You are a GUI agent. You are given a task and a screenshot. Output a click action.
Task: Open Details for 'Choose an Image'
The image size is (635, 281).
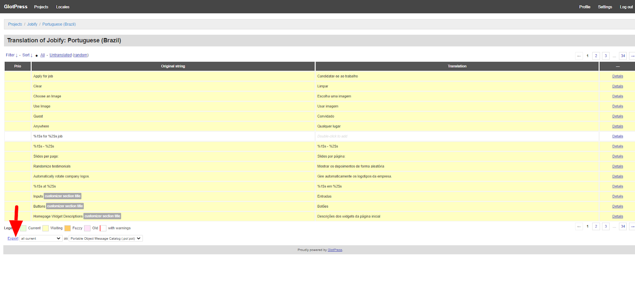pyautogui.click(x=618, y=96)
